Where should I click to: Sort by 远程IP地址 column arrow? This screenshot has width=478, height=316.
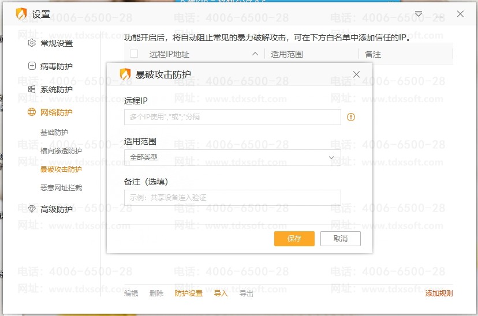(255, 54)
